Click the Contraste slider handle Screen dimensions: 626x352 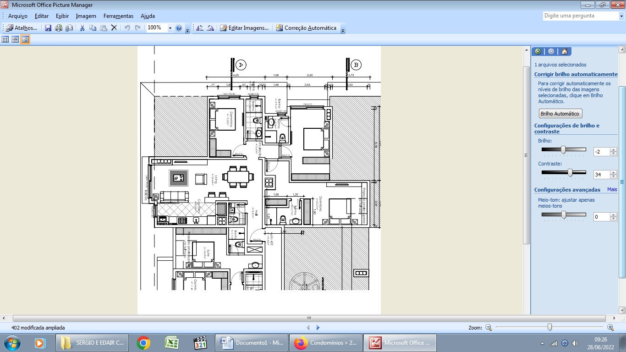pos(570,173)
